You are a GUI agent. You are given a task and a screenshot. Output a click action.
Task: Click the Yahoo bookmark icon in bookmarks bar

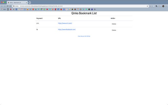[x=92, y=9]
